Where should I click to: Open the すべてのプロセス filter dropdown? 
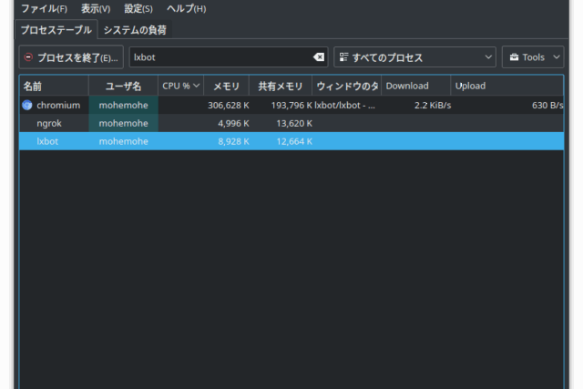[x=415, y=57]
